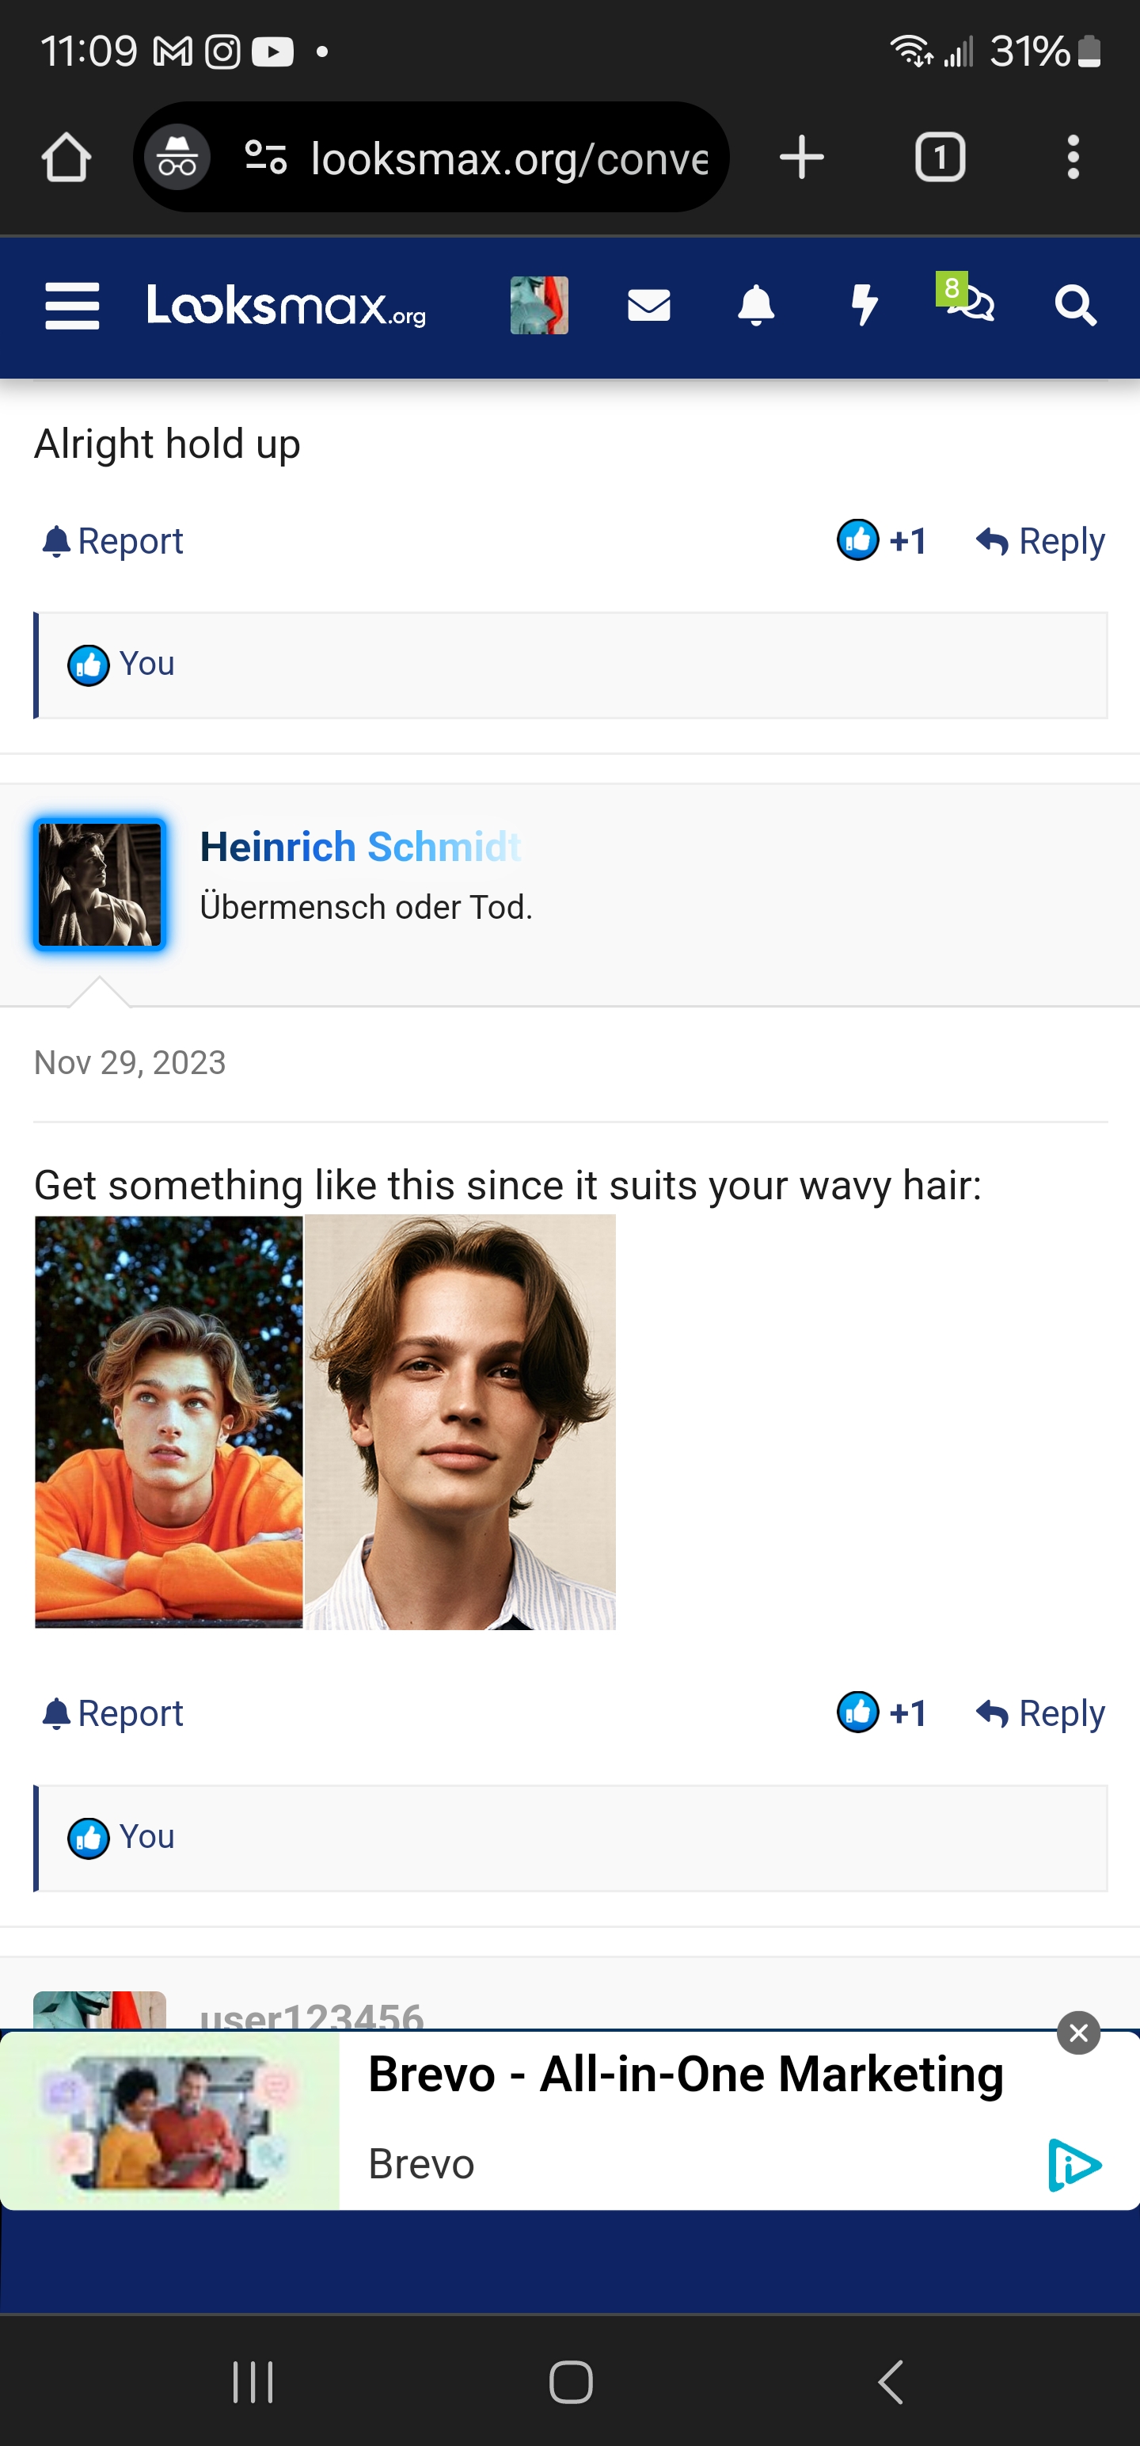Open the alerts bell in the header

757,306
